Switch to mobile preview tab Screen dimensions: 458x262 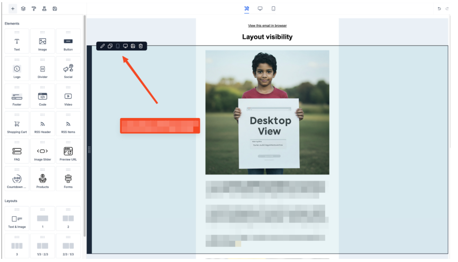273,9
